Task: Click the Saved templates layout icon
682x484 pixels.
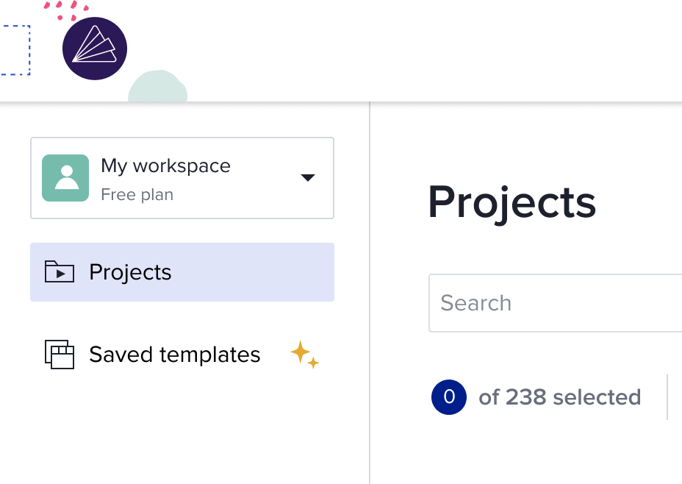Action: (60, 355)
